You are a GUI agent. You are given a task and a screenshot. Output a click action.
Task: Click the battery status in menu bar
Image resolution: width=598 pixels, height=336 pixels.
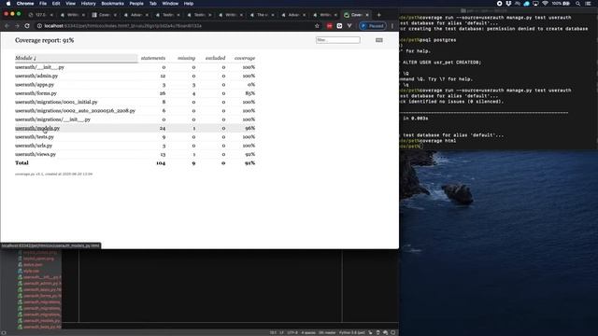pyautogui.click(x=561, y=4)
